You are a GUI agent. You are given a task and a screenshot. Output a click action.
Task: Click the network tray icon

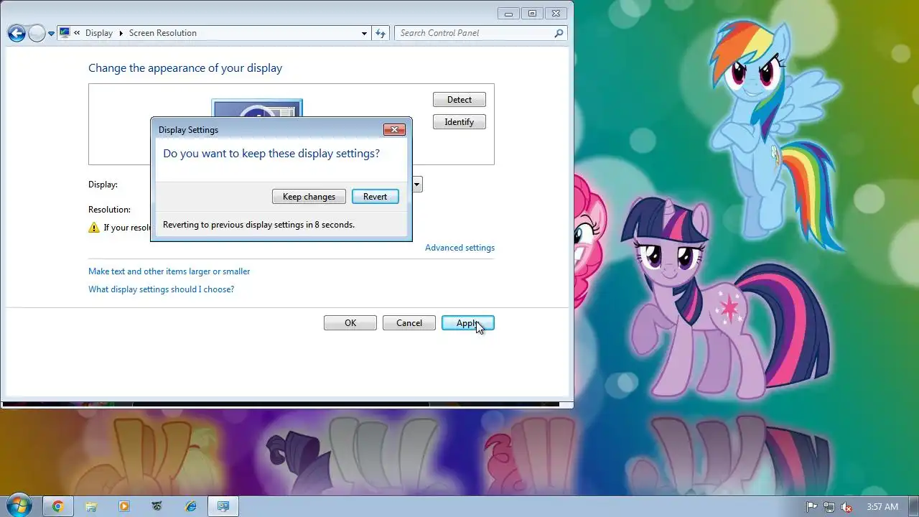click(829, 507)
